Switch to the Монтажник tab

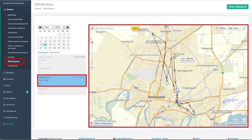tap(54, 52)
